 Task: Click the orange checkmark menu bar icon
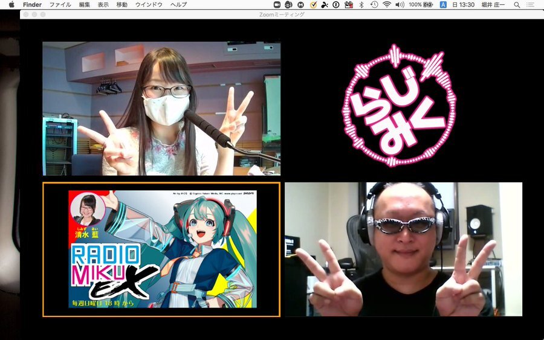click(313, 4)
